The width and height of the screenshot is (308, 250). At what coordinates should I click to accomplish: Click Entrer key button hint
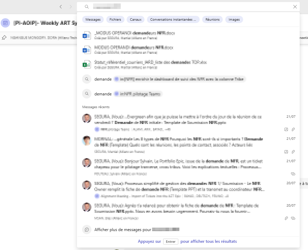(x=170, y=242)
